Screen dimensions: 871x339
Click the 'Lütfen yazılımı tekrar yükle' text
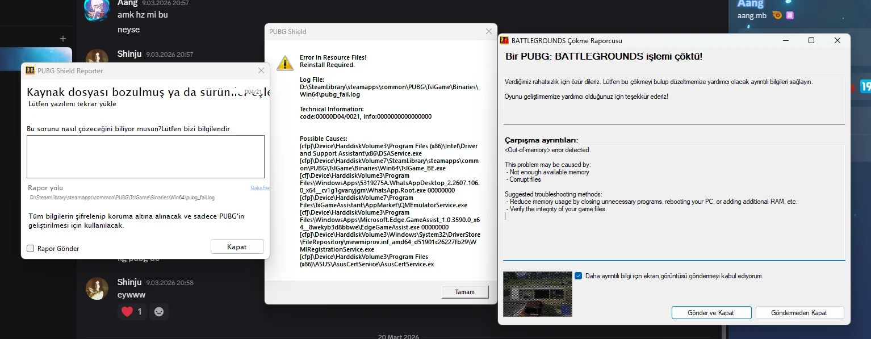(73, 104)
